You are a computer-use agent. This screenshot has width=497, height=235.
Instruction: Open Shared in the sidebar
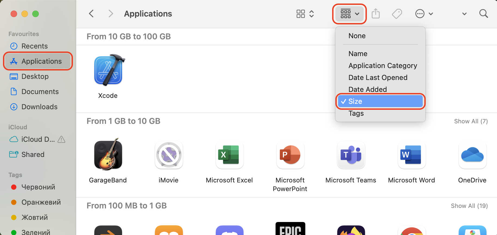[x=38, y=154]
